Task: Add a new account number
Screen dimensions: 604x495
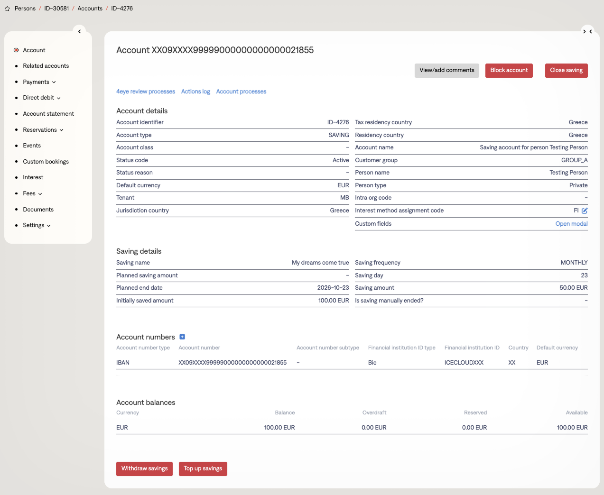Action: point(182,337)
